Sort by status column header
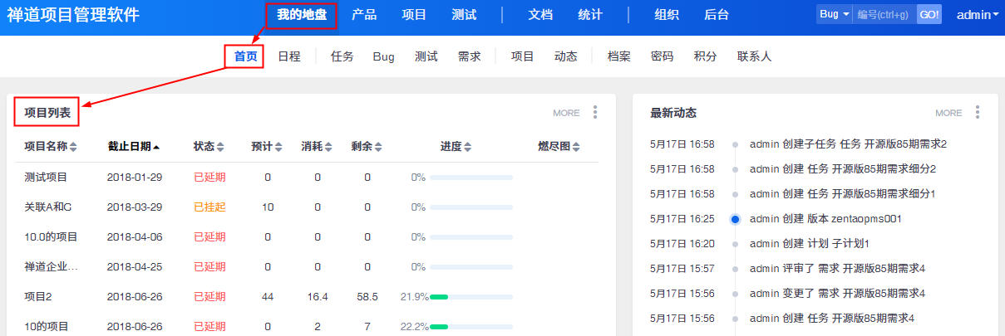The height and width of the screenshot is (336, 1005). coord(209,147)
